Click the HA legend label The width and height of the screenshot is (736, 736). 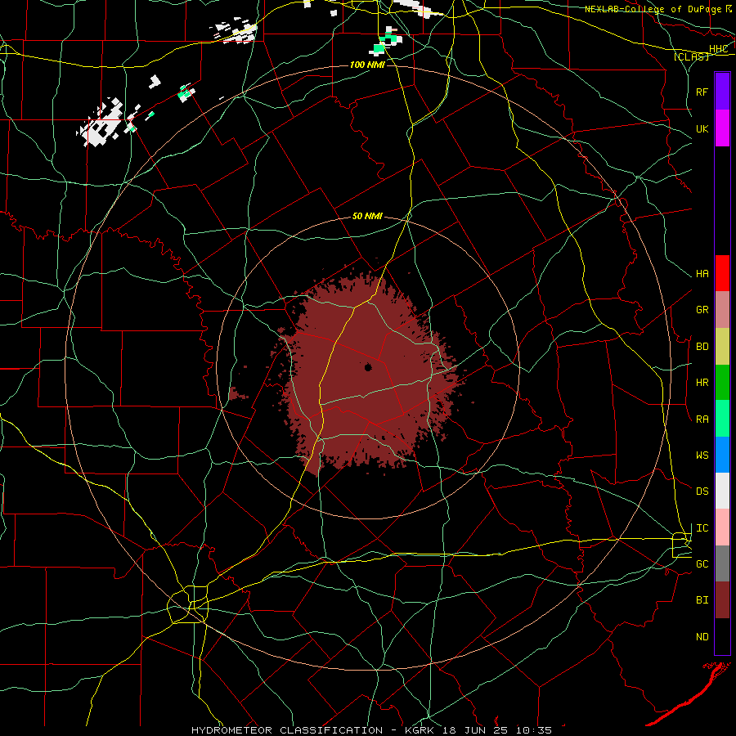click(702, 274)
